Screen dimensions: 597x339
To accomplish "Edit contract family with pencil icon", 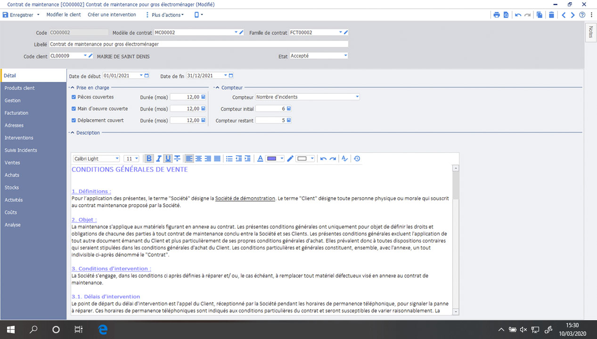I will (346, 32).
